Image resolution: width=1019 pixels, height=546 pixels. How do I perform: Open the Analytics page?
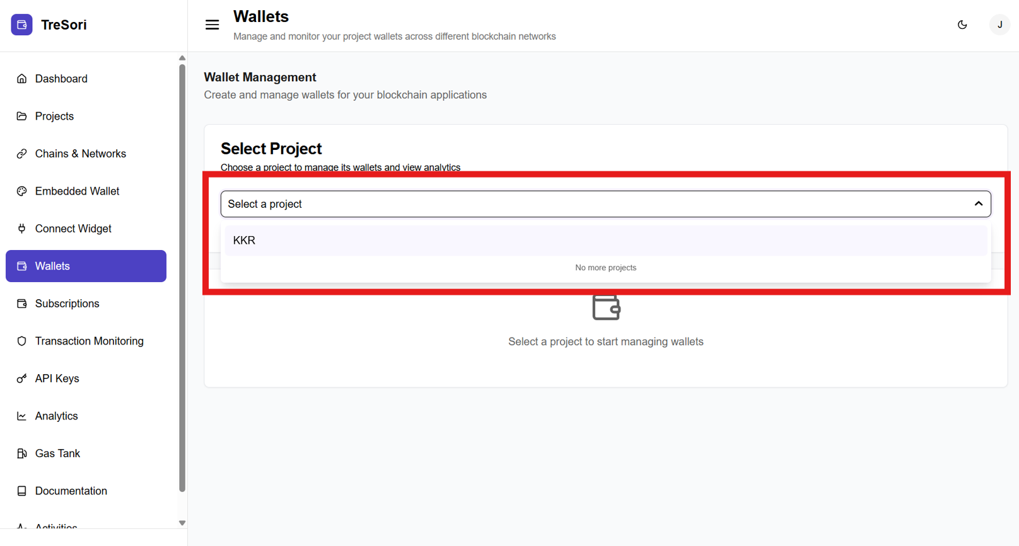click(56, 416)
